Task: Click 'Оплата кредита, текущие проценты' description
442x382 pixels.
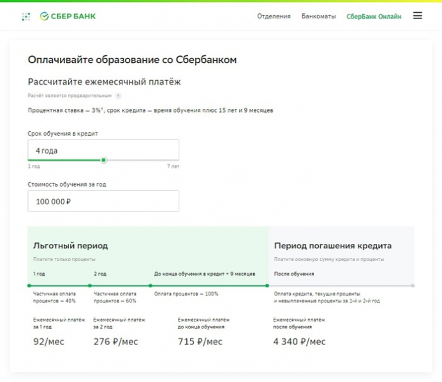Action: 327,297
